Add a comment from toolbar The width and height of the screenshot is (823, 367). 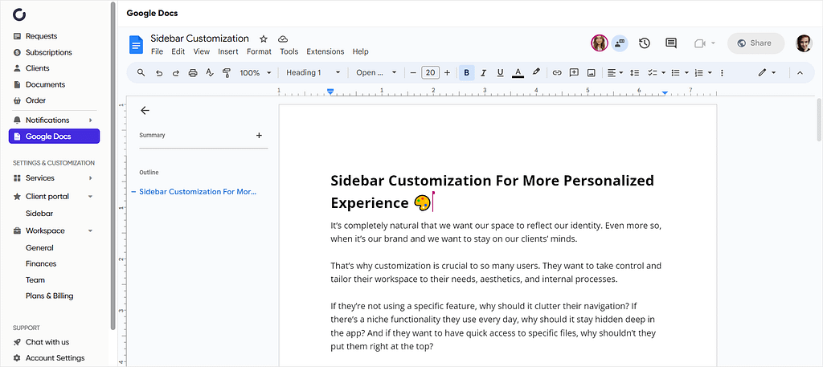[574, 72]
